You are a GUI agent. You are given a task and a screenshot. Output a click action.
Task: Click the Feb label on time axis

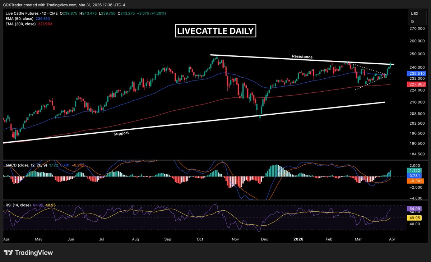329,239
